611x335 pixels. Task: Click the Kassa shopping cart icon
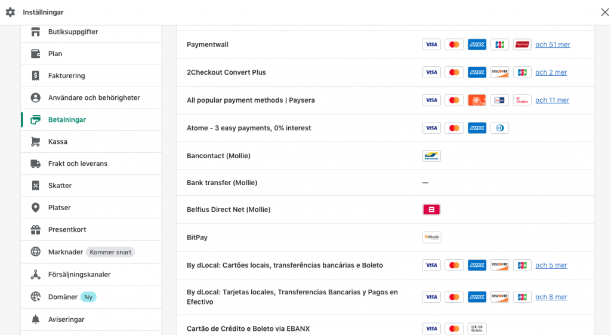point(35,142)
